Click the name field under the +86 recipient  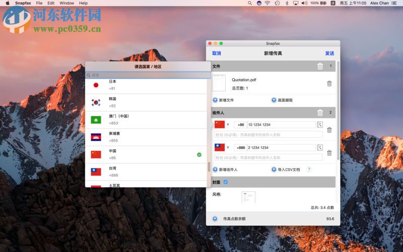tap(268, 135)
